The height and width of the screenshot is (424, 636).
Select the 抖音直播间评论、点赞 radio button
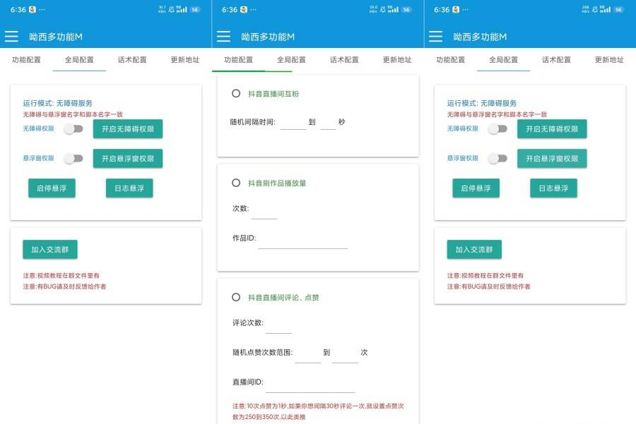coord(235,297)
